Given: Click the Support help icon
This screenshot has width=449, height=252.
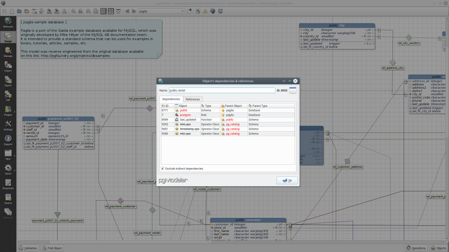Looking at the screenshot, I should [8, 140].
